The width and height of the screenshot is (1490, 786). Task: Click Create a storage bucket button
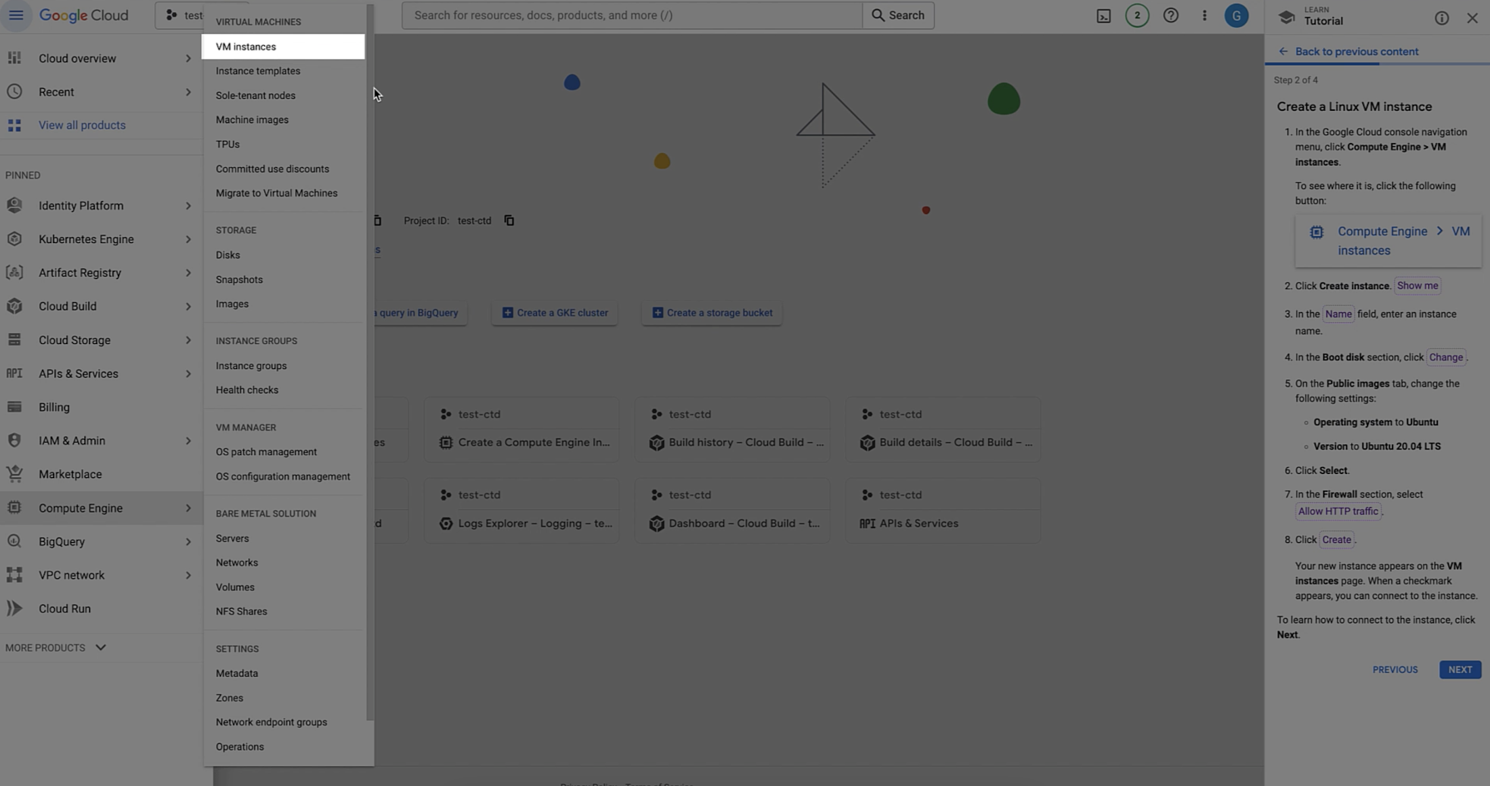[711, 313]
